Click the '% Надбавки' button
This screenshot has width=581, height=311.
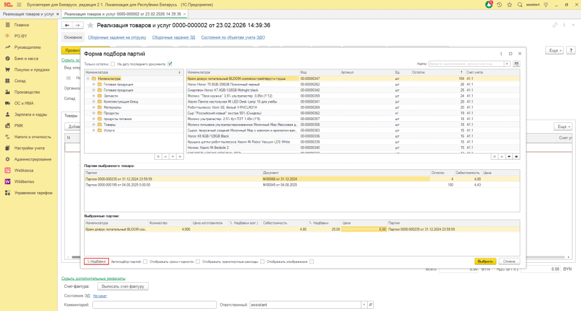point(96,262)
